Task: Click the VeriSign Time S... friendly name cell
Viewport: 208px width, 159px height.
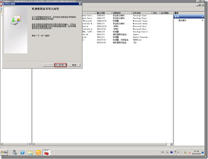Action: coord(141,32)
